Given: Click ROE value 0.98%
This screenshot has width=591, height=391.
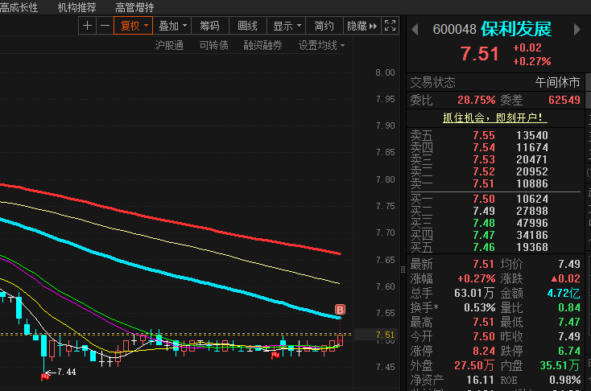Looking at the screenshot, I should (x=564, y=380).
